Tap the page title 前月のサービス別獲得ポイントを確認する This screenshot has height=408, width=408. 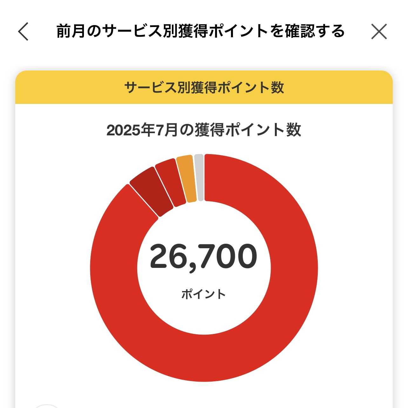point(201,31)
